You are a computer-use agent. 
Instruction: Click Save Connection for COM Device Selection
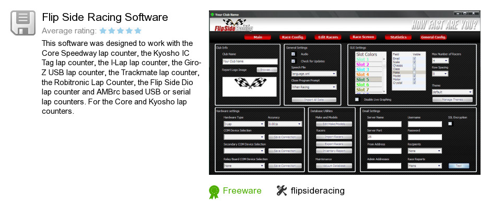pyautogui.click(x=285, y=137)
